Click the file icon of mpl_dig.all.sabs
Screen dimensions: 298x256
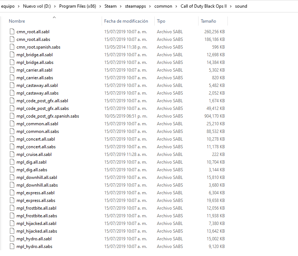[x=12, y=170]
